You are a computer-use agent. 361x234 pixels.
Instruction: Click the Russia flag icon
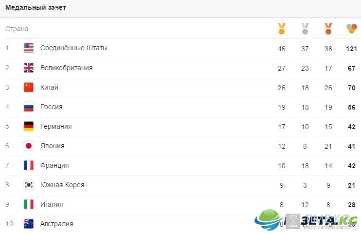pyautogui.click(x=29, y=107)
